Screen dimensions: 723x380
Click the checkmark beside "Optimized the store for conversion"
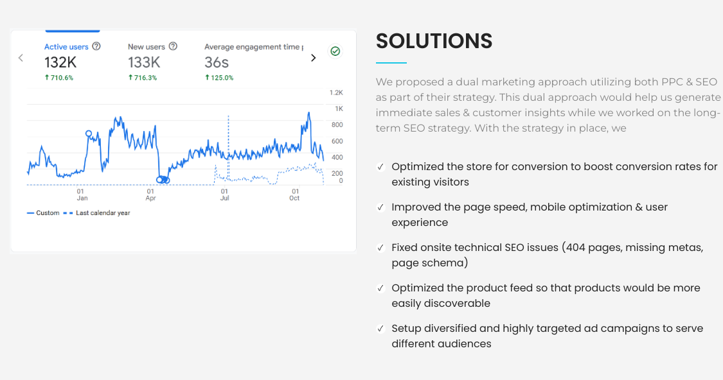(380, 167)
